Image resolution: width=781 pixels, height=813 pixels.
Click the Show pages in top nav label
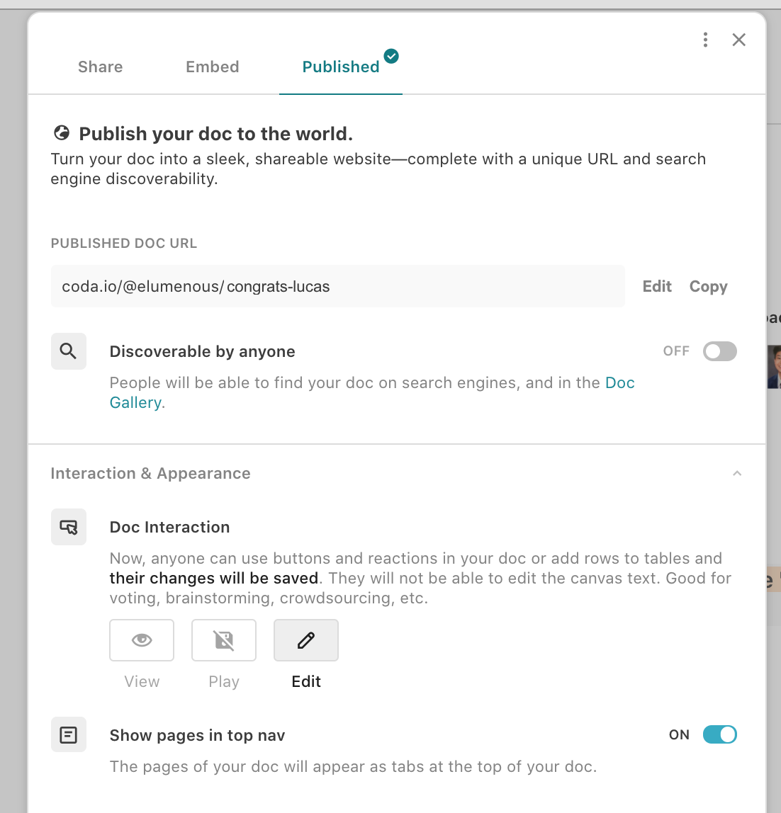197,735
